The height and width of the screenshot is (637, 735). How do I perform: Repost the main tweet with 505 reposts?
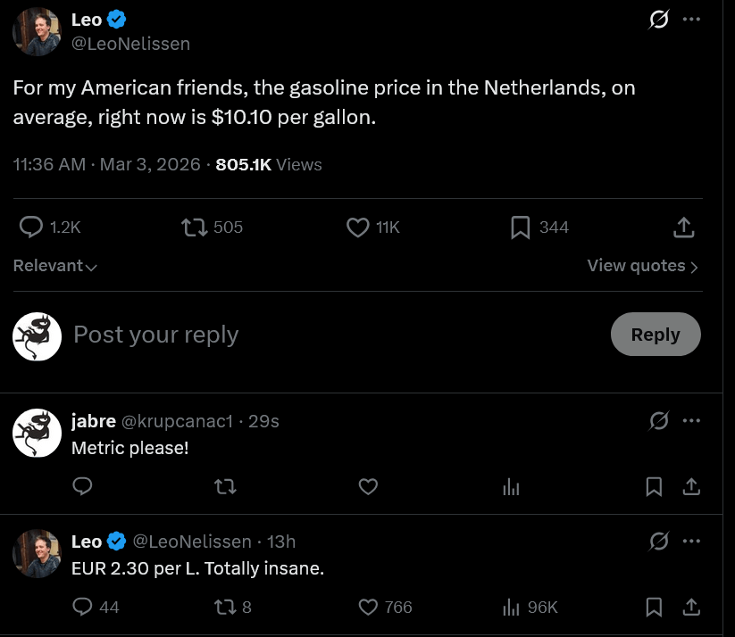point(192,227)
